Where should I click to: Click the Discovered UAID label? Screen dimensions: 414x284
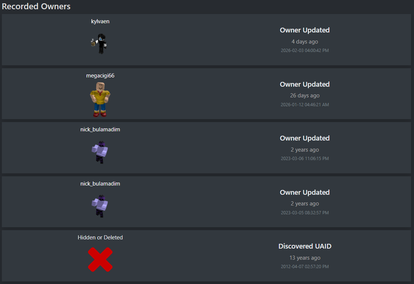click(x=305, y=246)
